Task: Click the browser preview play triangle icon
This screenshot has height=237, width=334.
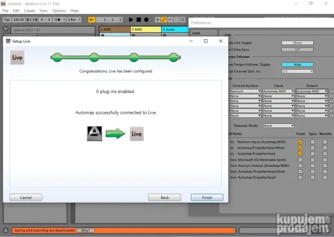Action: point(6,28)
